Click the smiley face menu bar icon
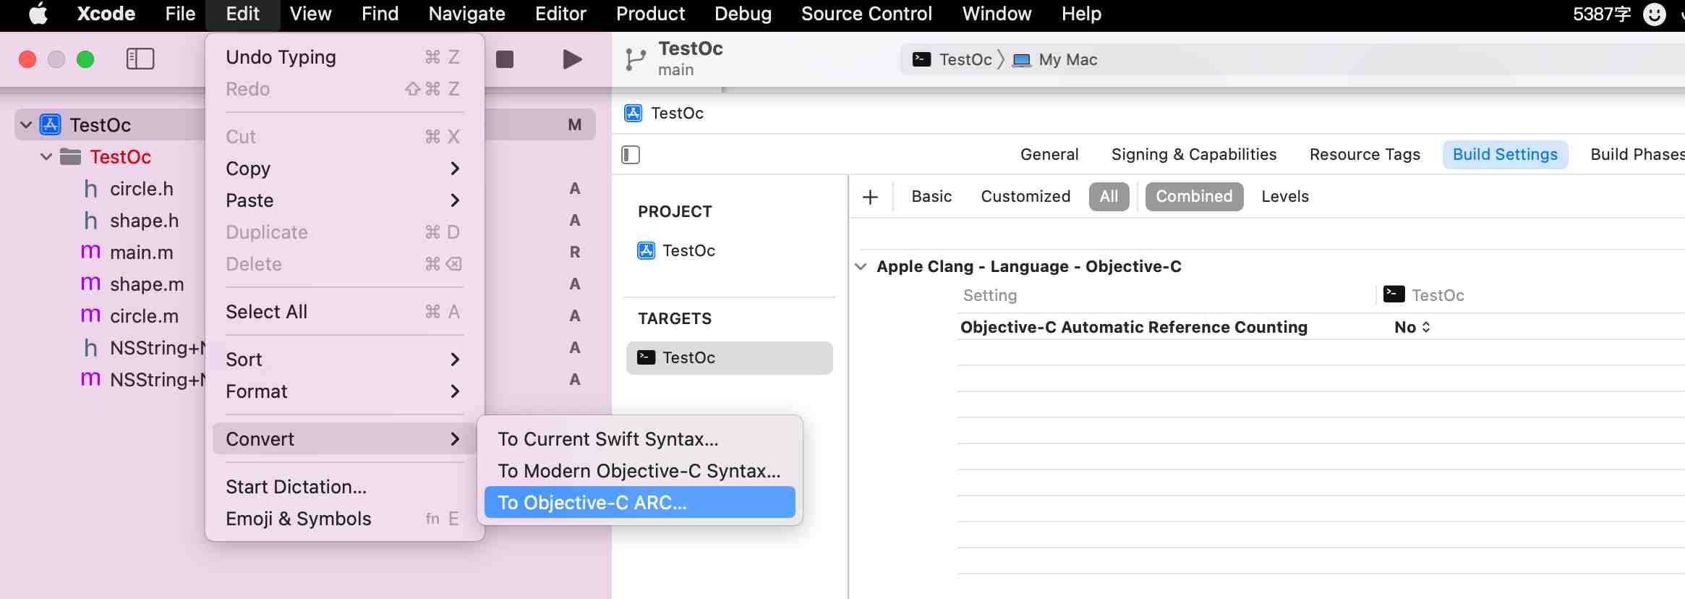This screenshot has width=1685, height=599. 1655,14
